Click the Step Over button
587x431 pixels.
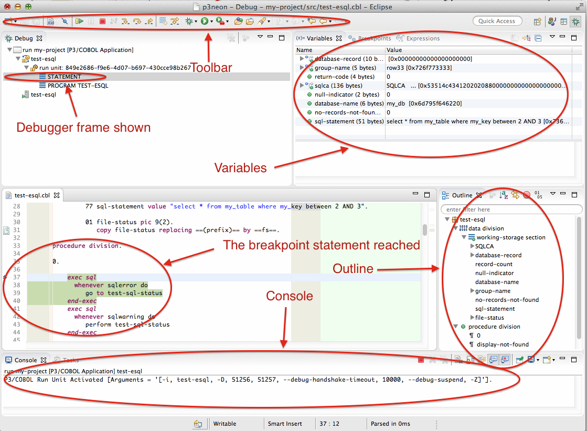(137, 22)
